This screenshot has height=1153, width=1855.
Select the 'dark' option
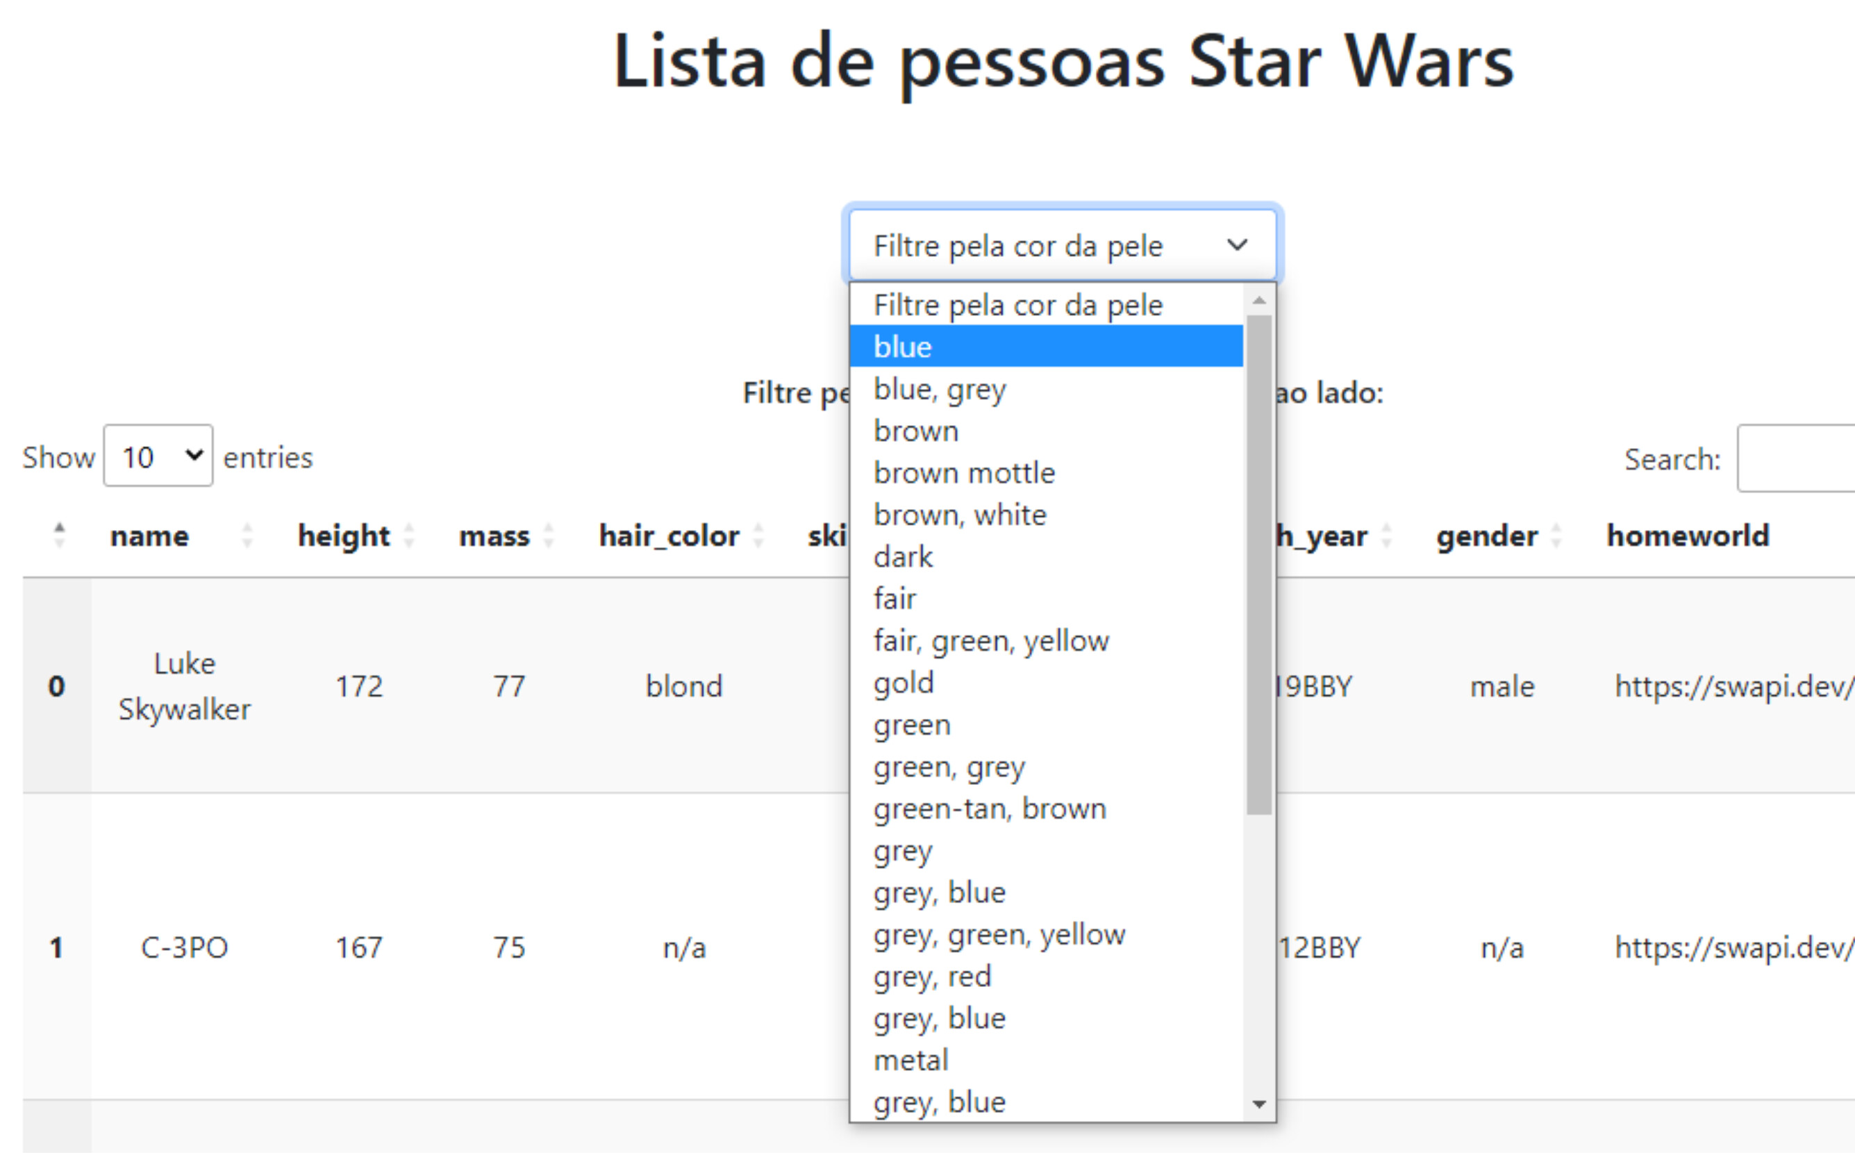click(x=1046, y=556)
